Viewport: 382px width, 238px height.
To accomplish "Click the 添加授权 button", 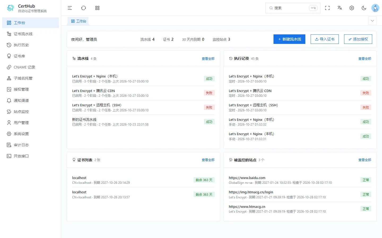I will [x=358, y=39].
